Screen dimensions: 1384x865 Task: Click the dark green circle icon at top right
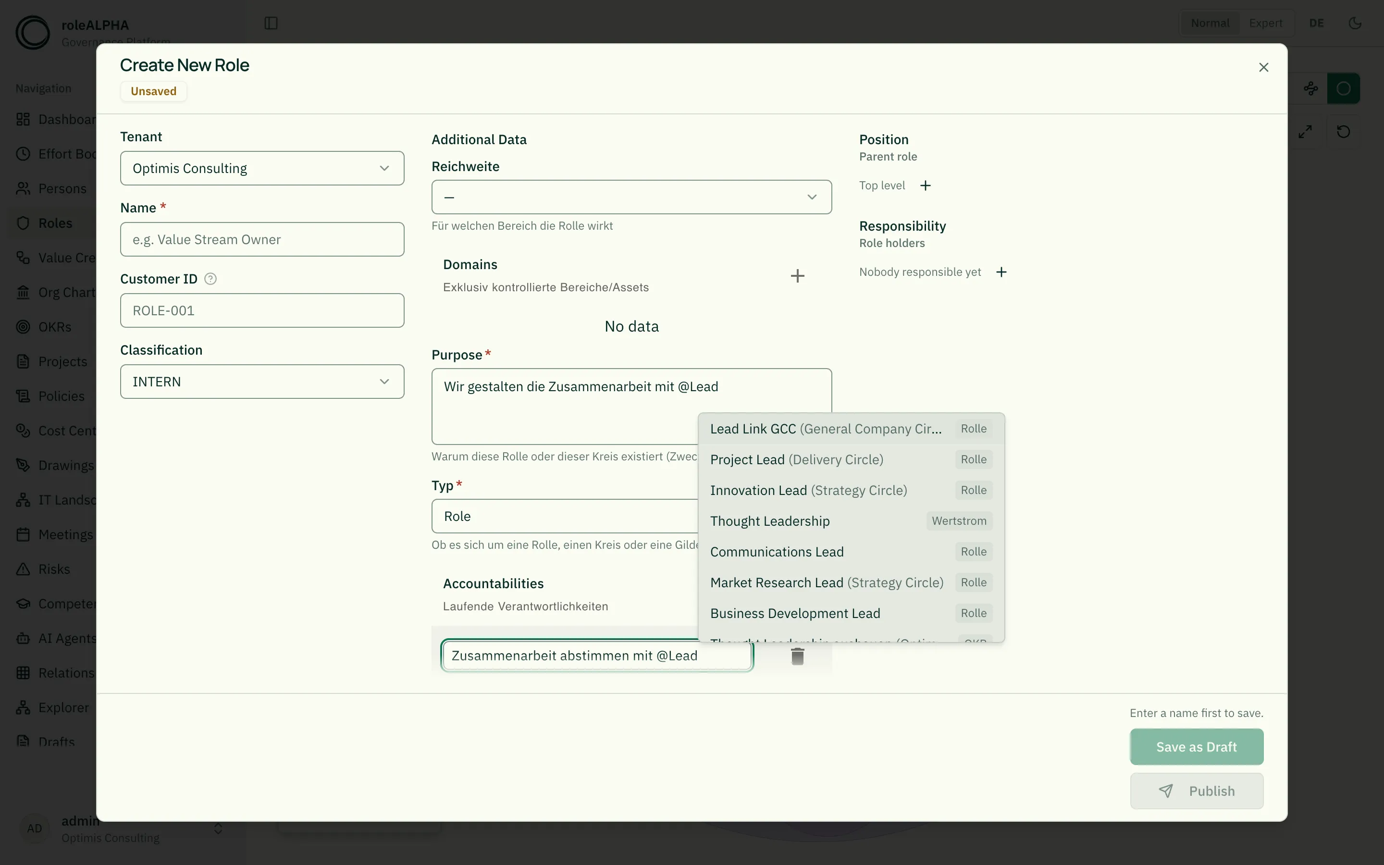tap(1344, 89)
